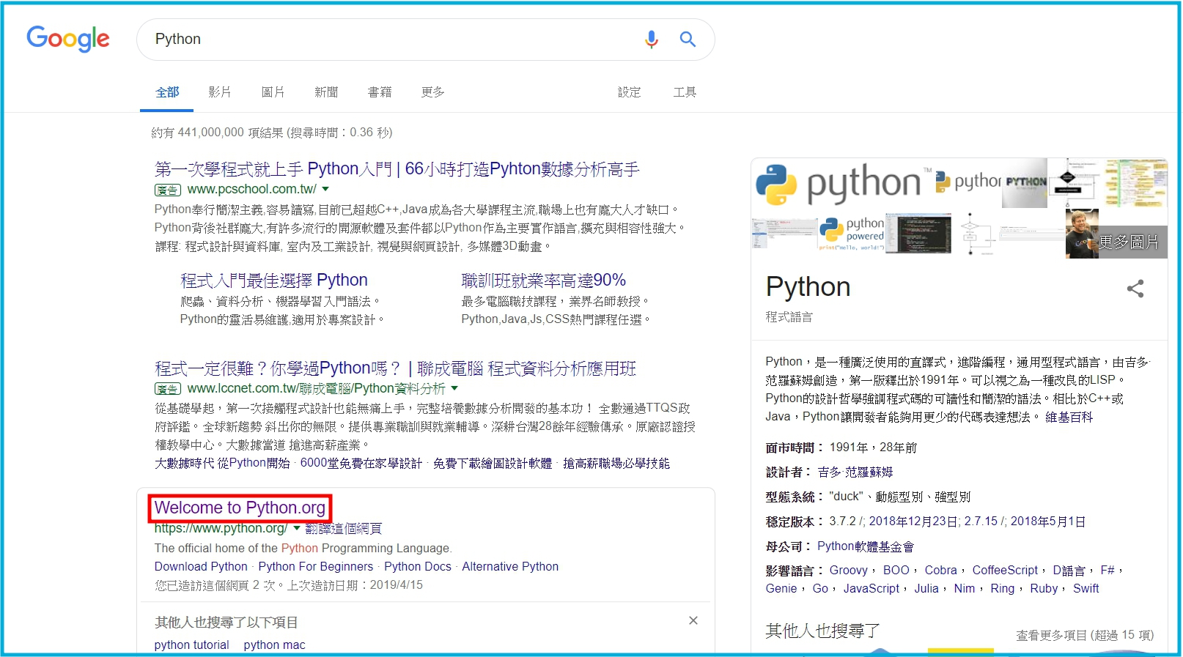
Task: Share the Python knowledge panel
Action: [1135, 289]
